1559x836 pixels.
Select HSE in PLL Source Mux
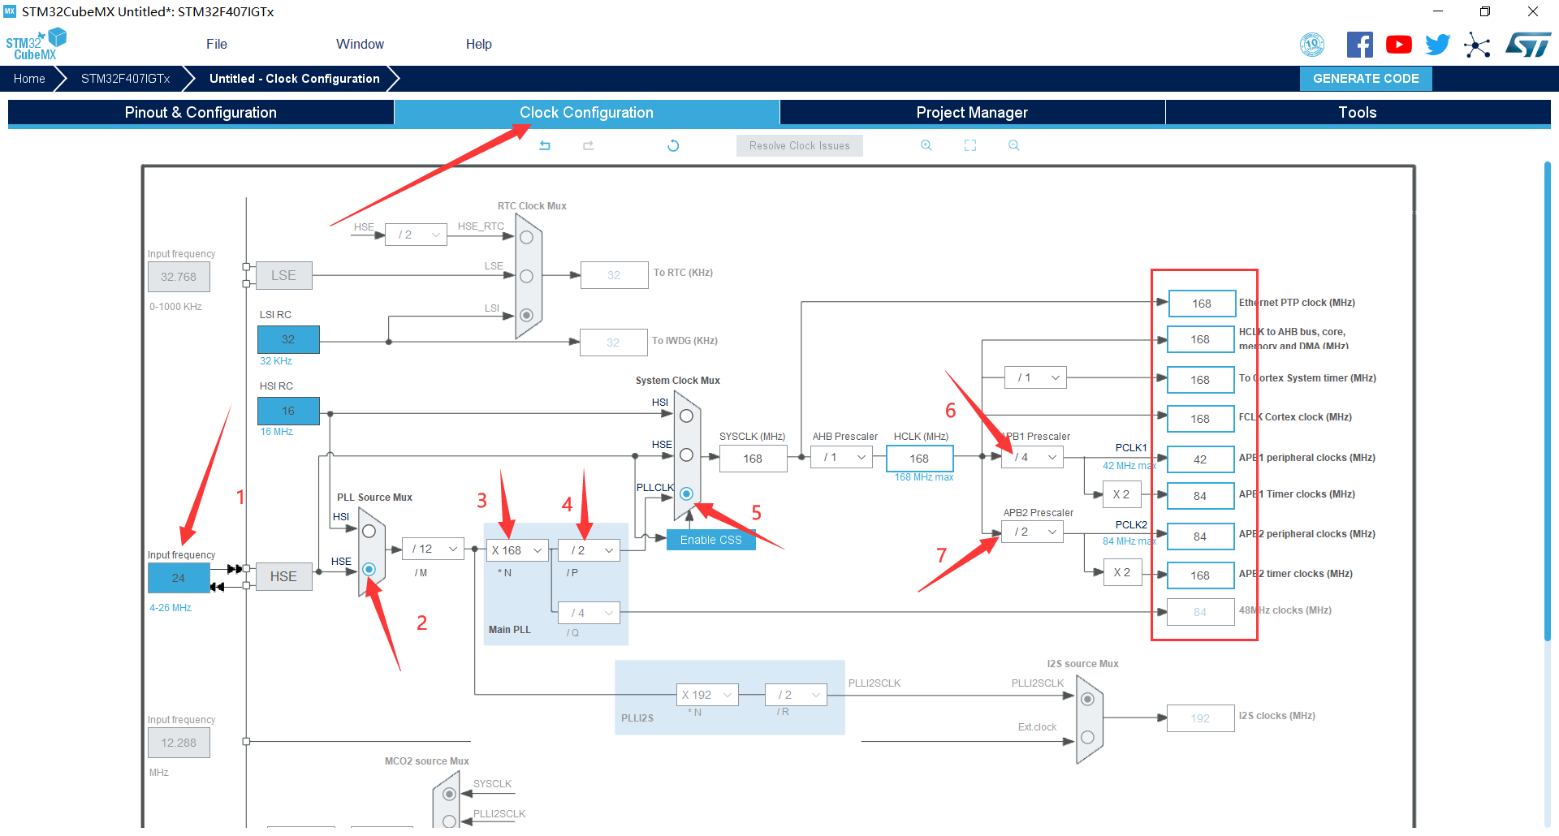pyautogui.click(x=369, y=569)
